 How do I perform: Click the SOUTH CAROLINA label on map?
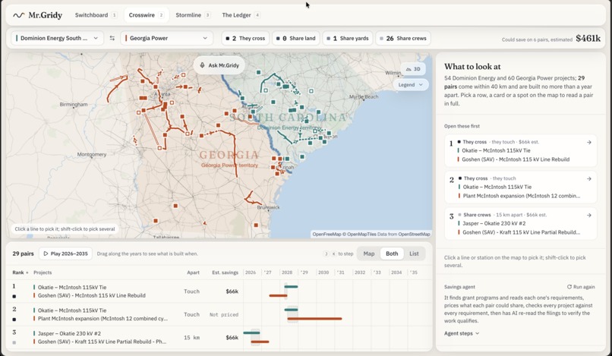pyautogui.click(x=288, y=118)
